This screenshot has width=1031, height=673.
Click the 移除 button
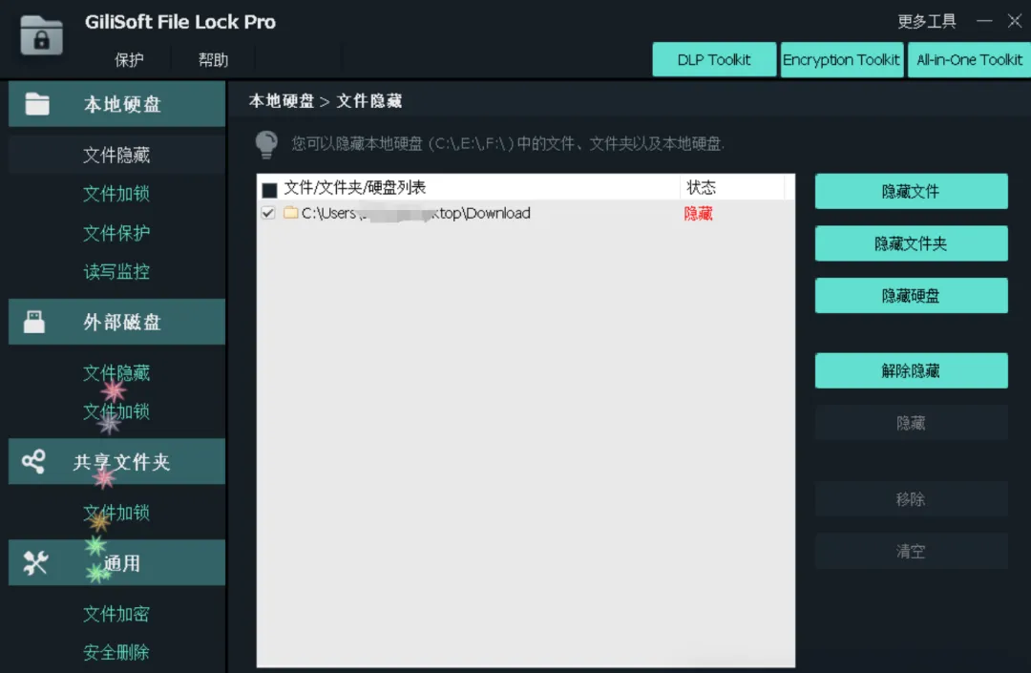point(911,499)
